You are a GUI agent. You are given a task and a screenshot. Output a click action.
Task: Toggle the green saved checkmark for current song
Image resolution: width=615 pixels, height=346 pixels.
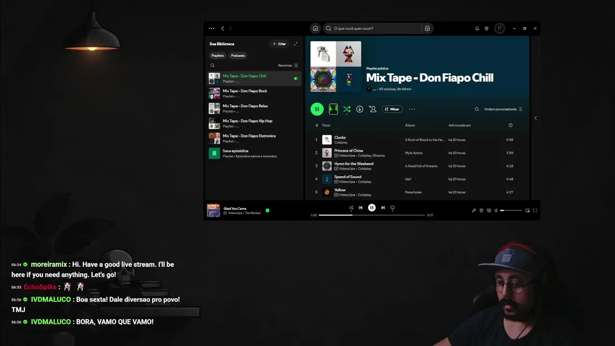[268, 210]
